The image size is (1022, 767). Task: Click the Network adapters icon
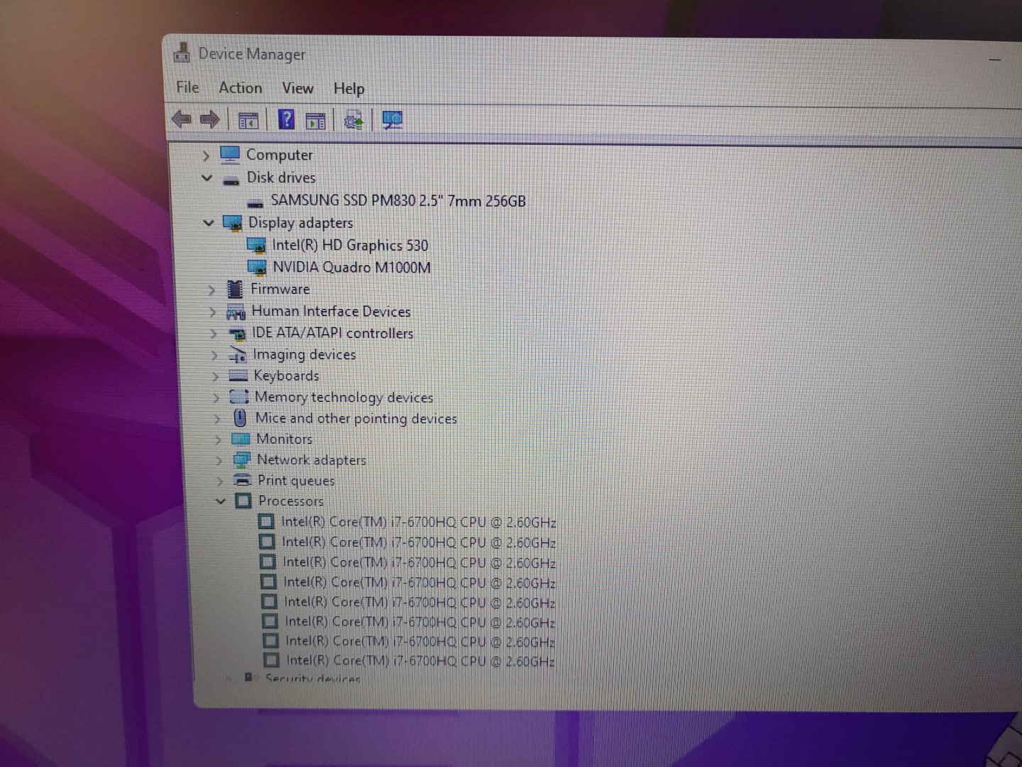click(241, 459)
